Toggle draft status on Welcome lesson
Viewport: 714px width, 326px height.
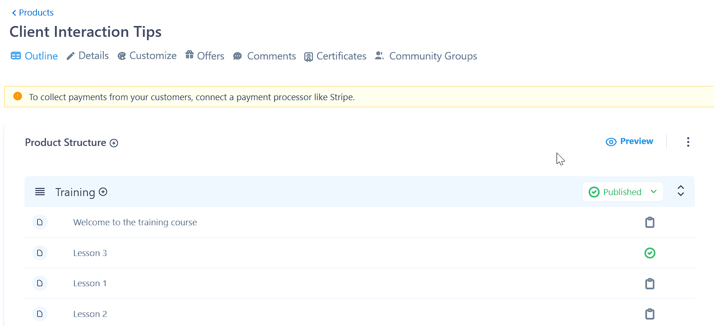pyautogui.click(x=650, y=223)
